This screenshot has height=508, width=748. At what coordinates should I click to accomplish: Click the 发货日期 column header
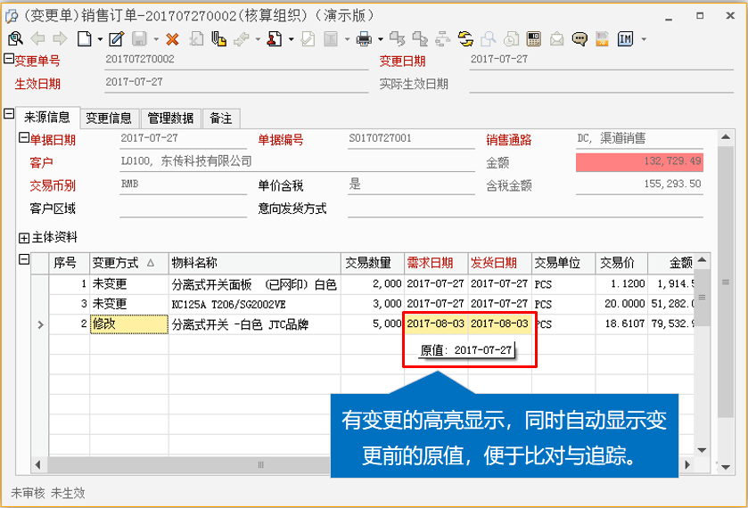499,263
